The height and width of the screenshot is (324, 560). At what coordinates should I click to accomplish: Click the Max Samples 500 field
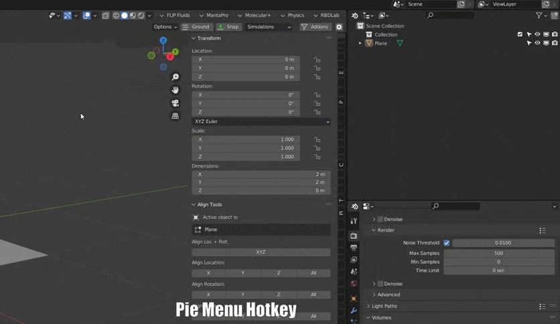499,253
